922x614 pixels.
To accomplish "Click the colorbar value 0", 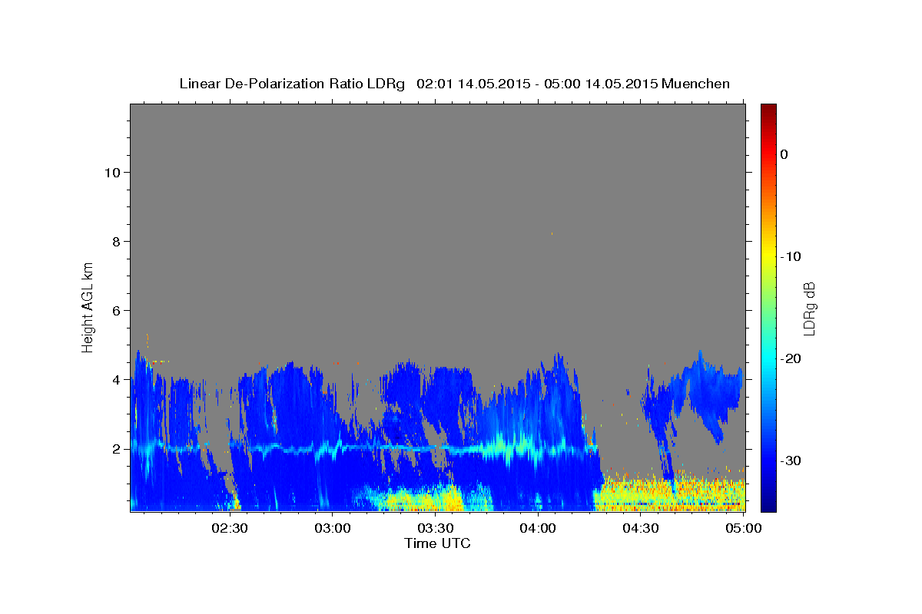I will point(784,154).
